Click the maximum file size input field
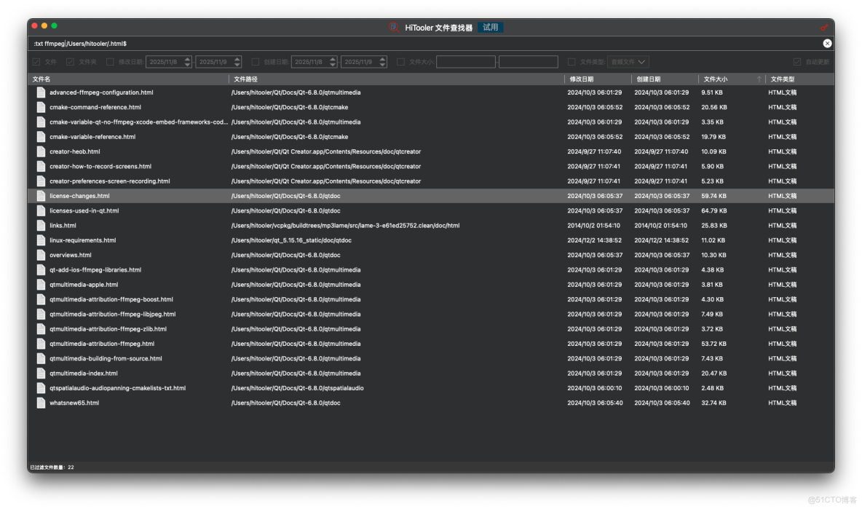The width and height of the screenshot is (862, 509). 529,62
